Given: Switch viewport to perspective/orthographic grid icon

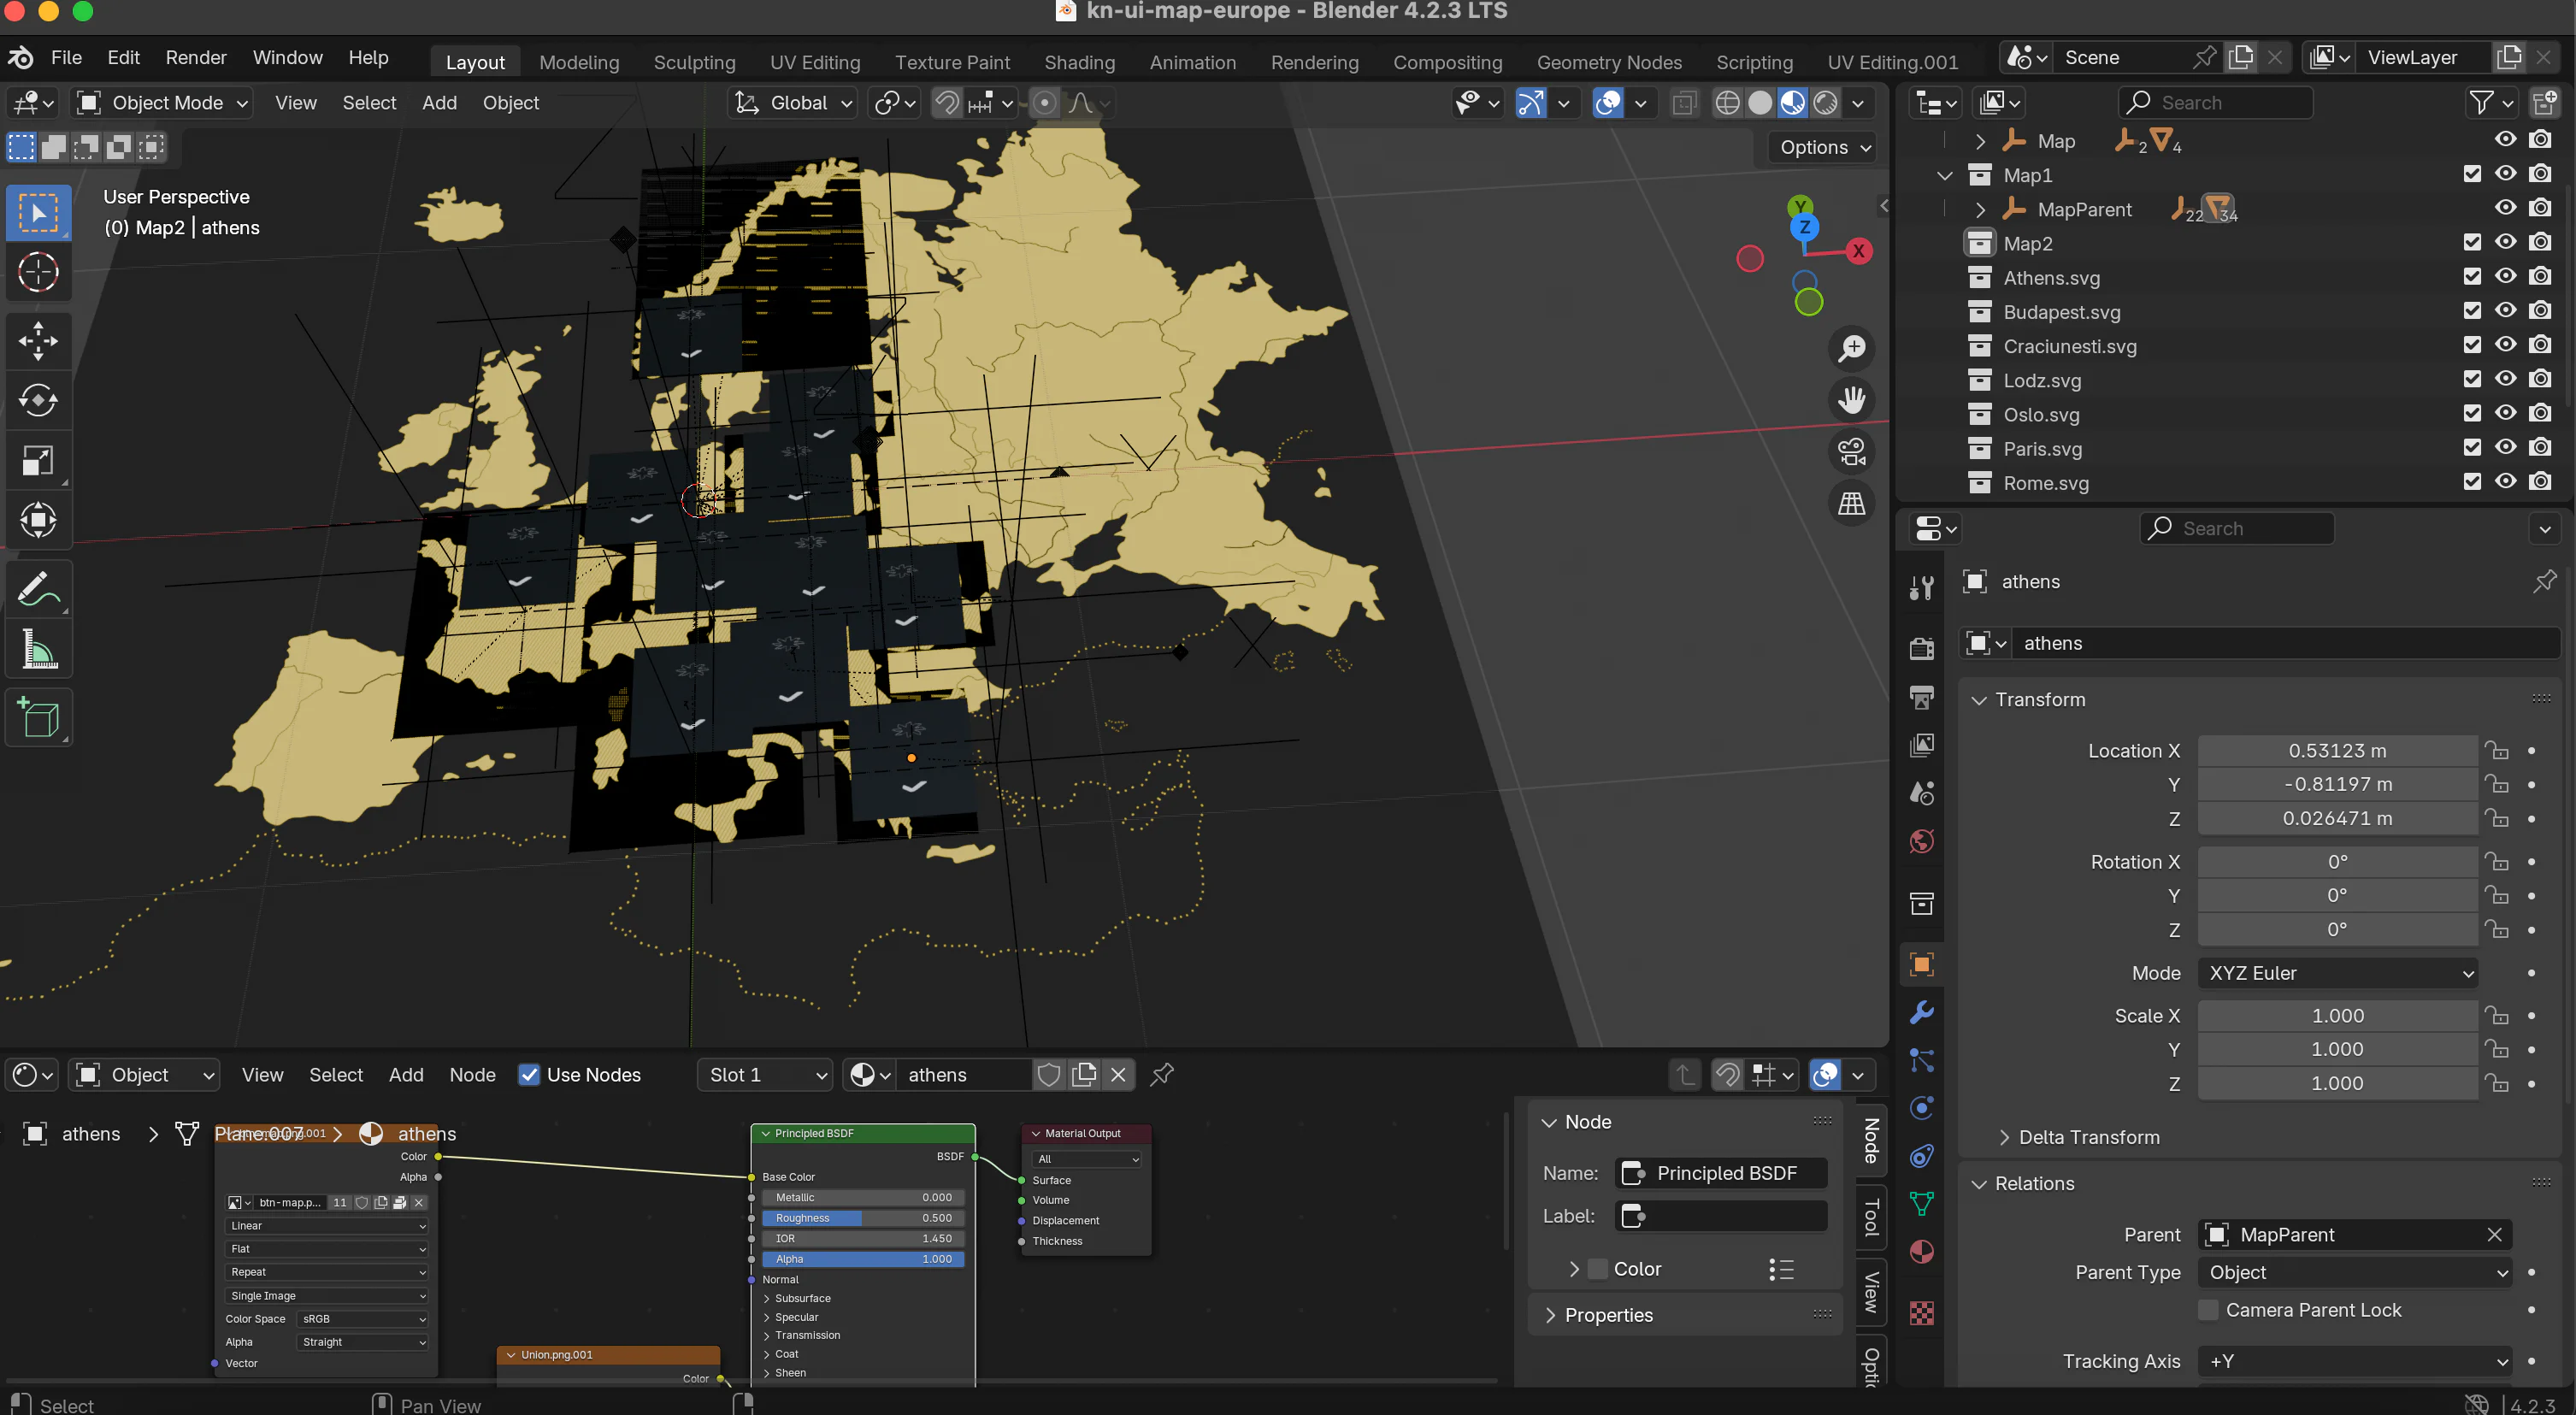Looking at the screenshot, I should point(1851,503).
